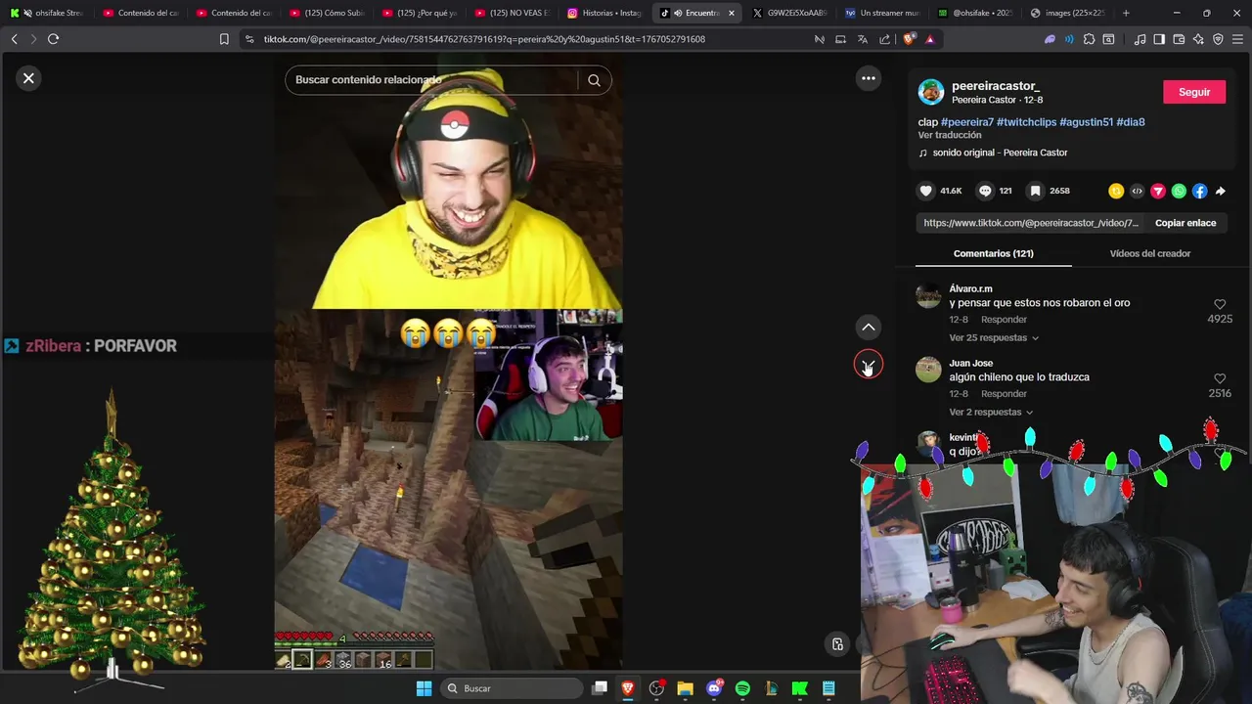Open more share options arrow
This screenshot has width=1252, height=704.
click(1220, 192)
